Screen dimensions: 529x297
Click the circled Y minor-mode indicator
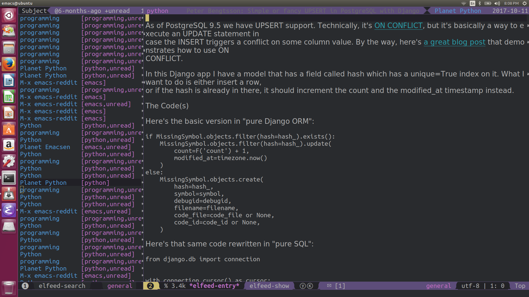303,286
